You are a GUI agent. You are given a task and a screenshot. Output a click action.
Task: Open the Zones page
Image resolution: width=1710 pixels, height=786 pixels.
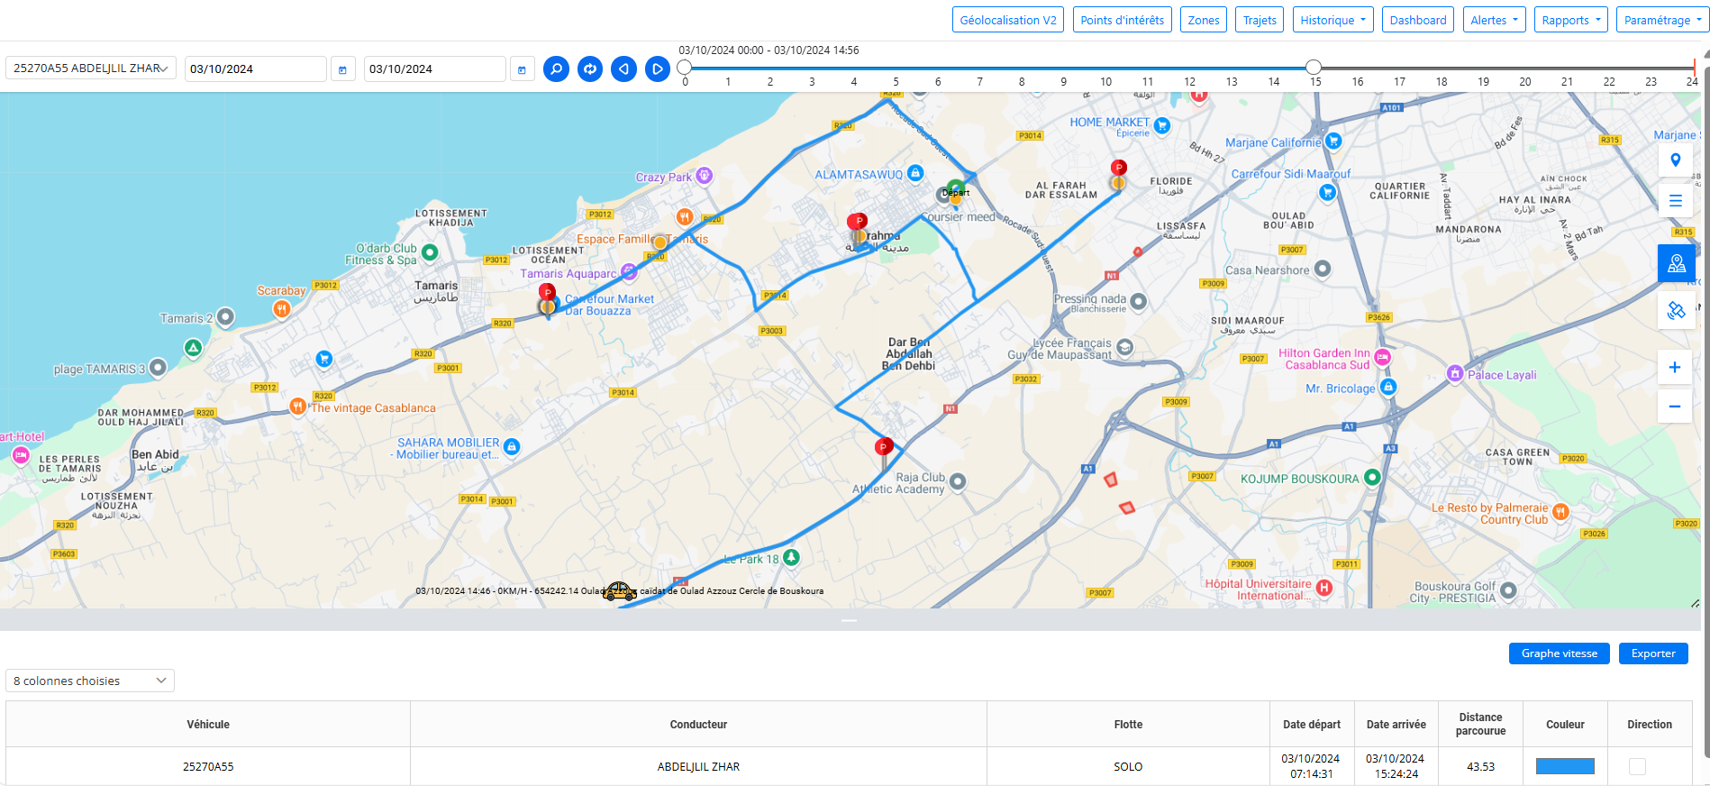click(1204, 20)
